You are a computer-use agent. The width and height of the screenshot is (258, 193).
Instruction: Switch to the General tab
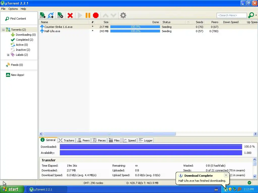[x=48, y=140]
